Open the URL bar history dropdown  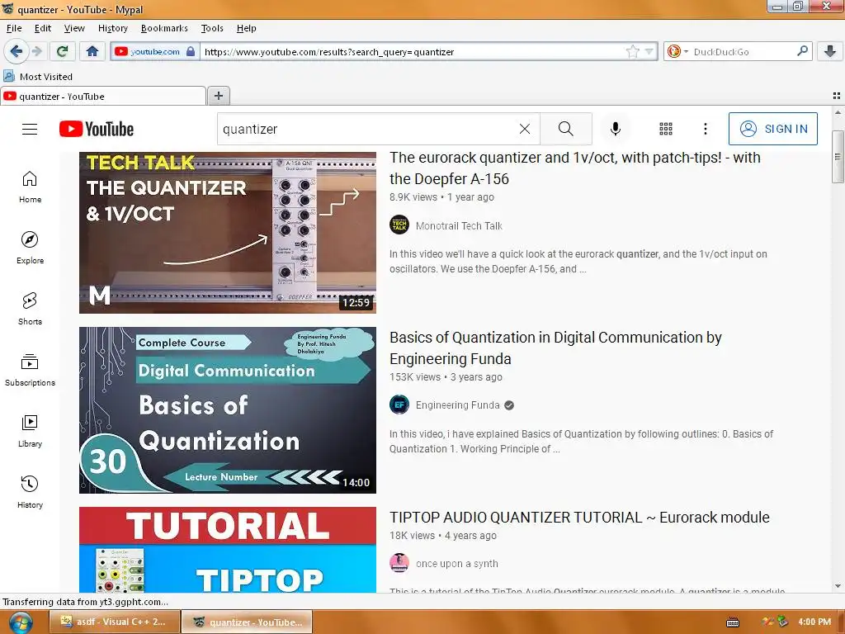(x=649, y=52)
